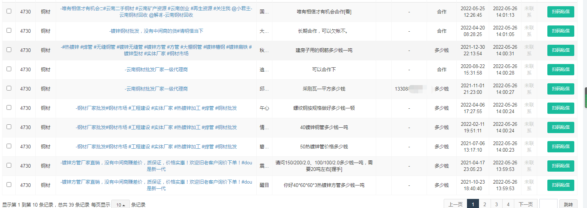Click 扫码私信 for the '螺纹钢按规格做好多少钱一顿' row

(x=560, y=108)
